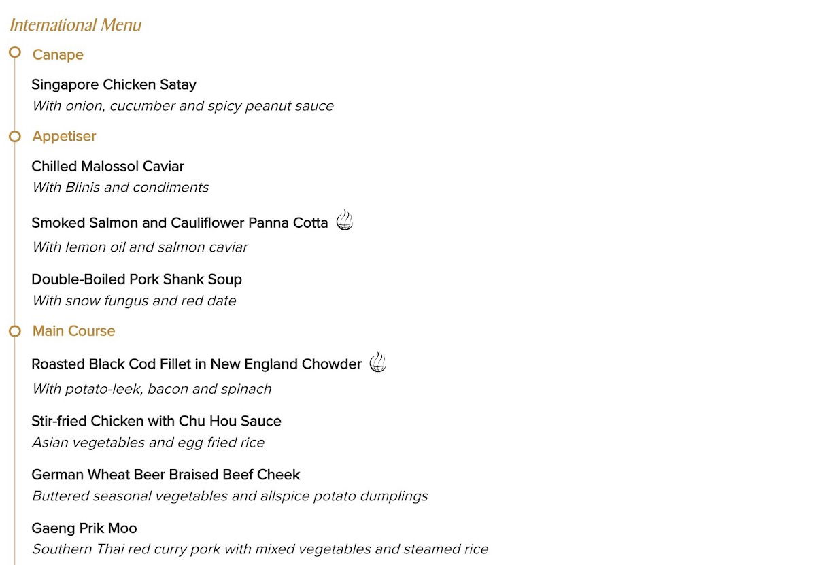816x565 pixels.
Task: Pick Roasted Black Cod Fillet in New England Chowder
Action: coord(197,364)
